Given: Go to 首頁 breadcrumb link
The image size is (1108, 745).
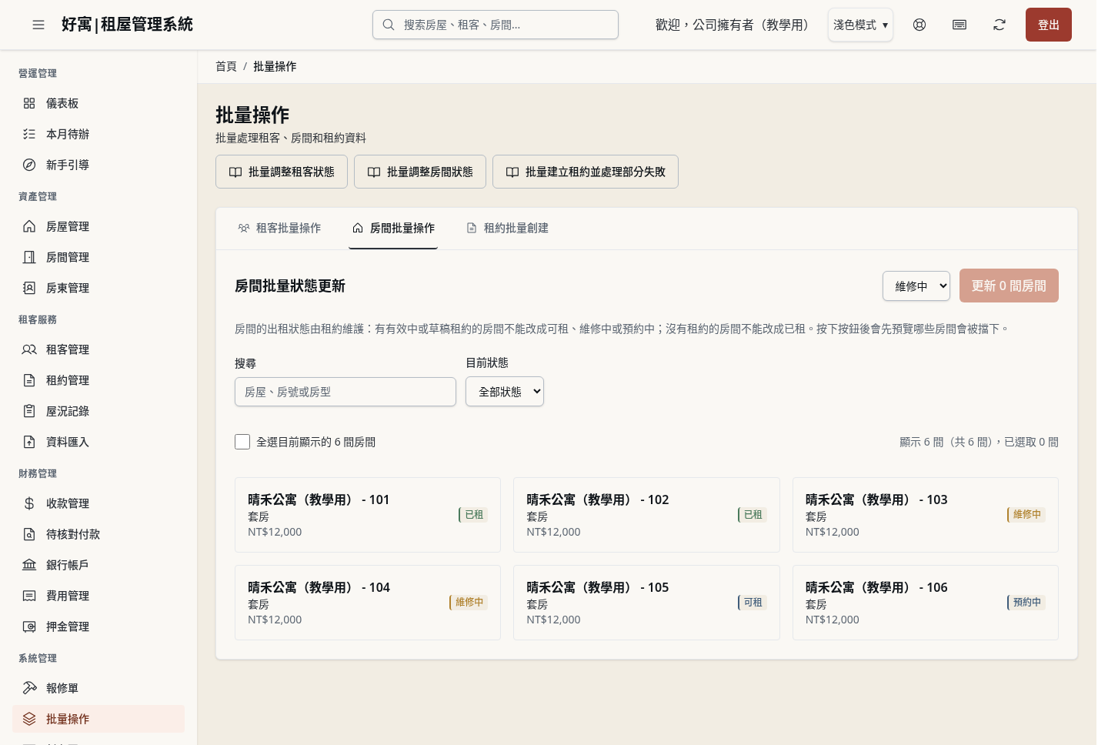Looking at the screenshot, I should click(x=226, y=66).
